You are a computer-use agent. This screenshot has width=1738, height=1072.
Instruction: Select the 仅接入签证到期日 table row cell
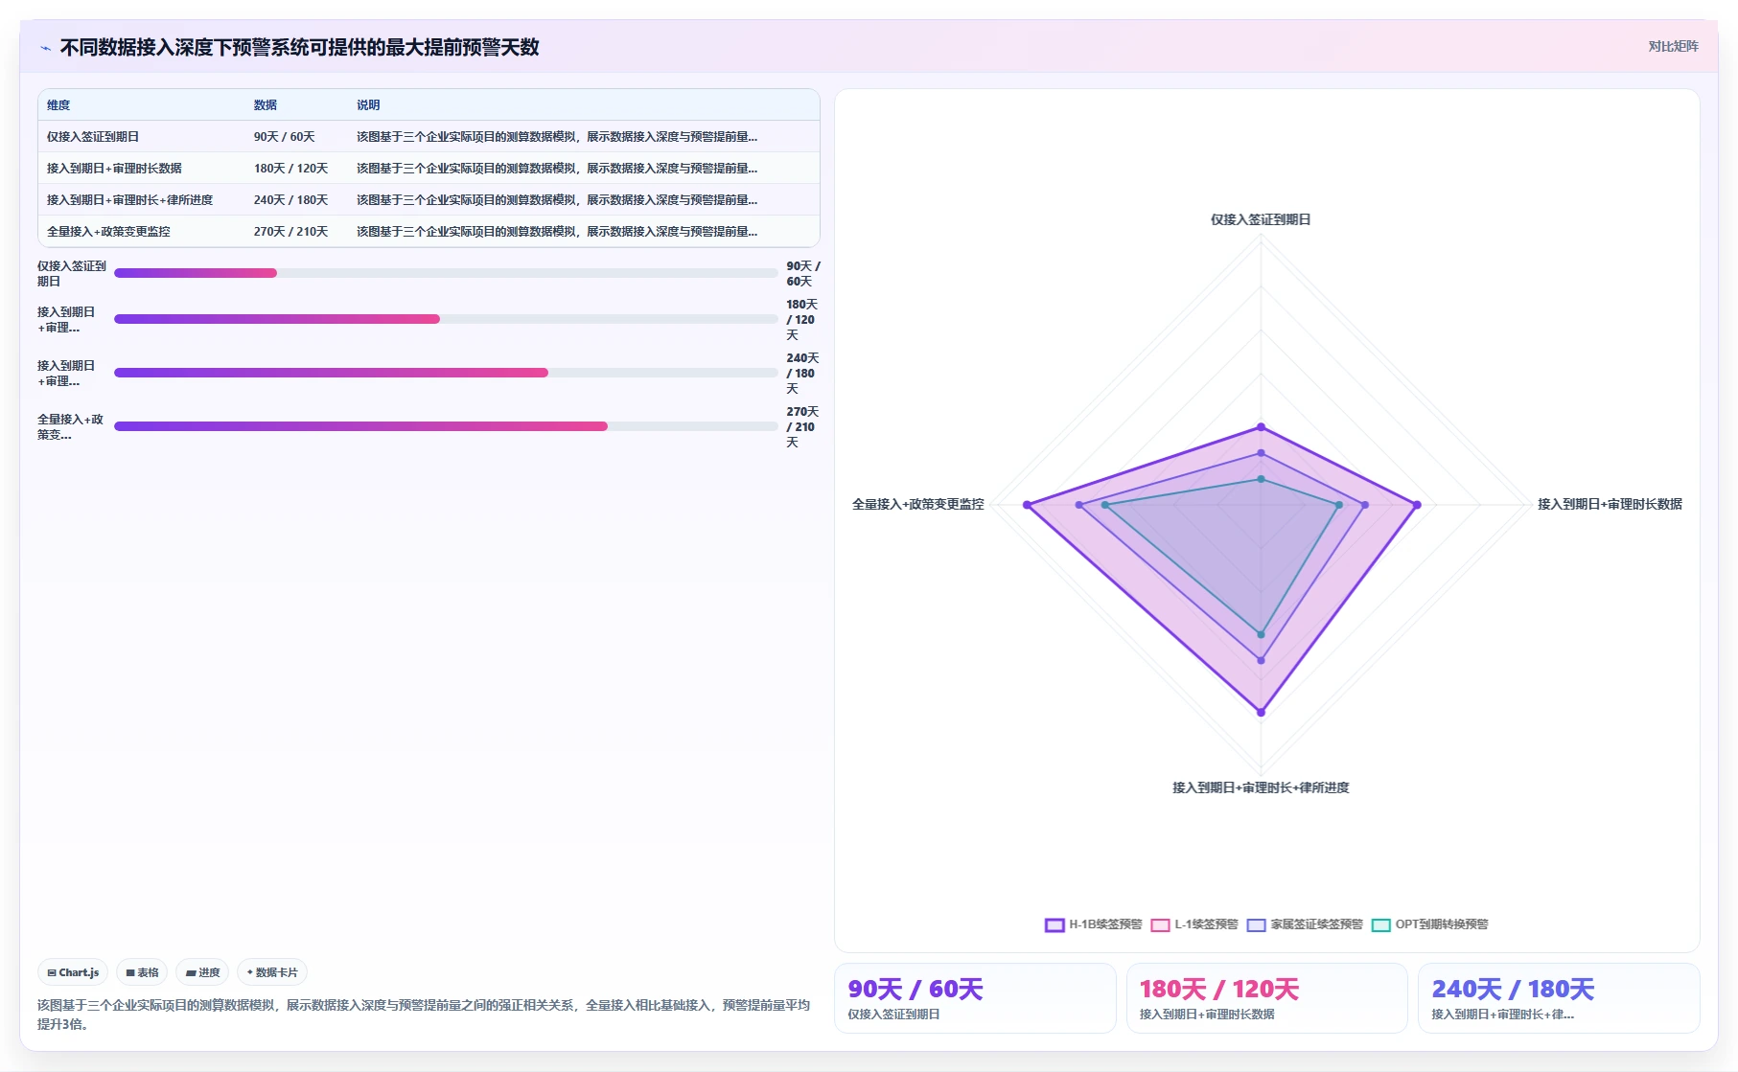tap(93, 137)
